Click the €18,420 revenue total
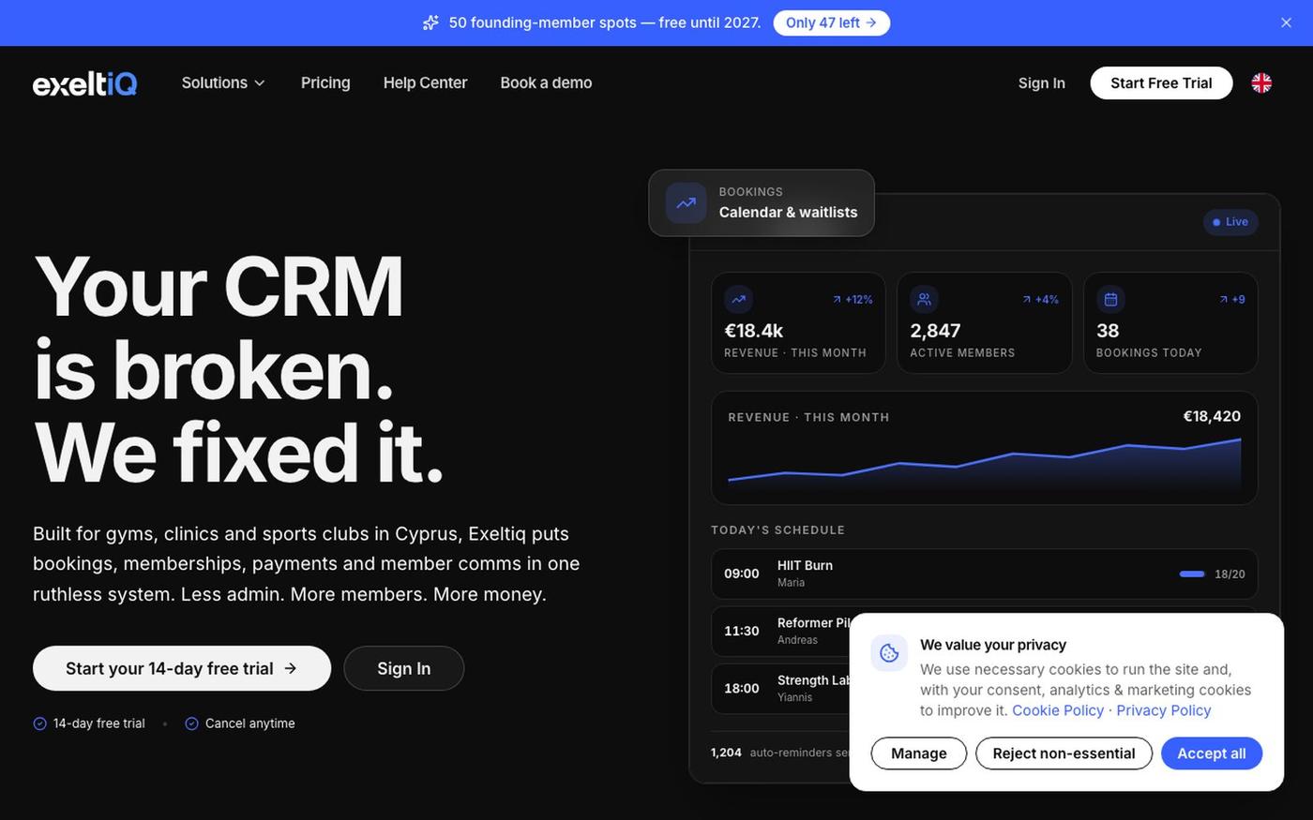The image size is (1313, 820). [x=1212, y=416]
